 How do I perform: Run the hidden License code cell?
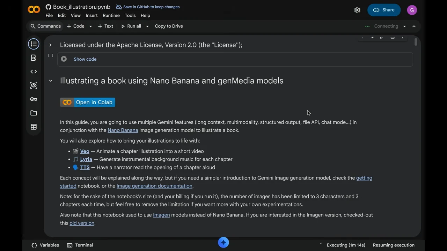[64, 59]
